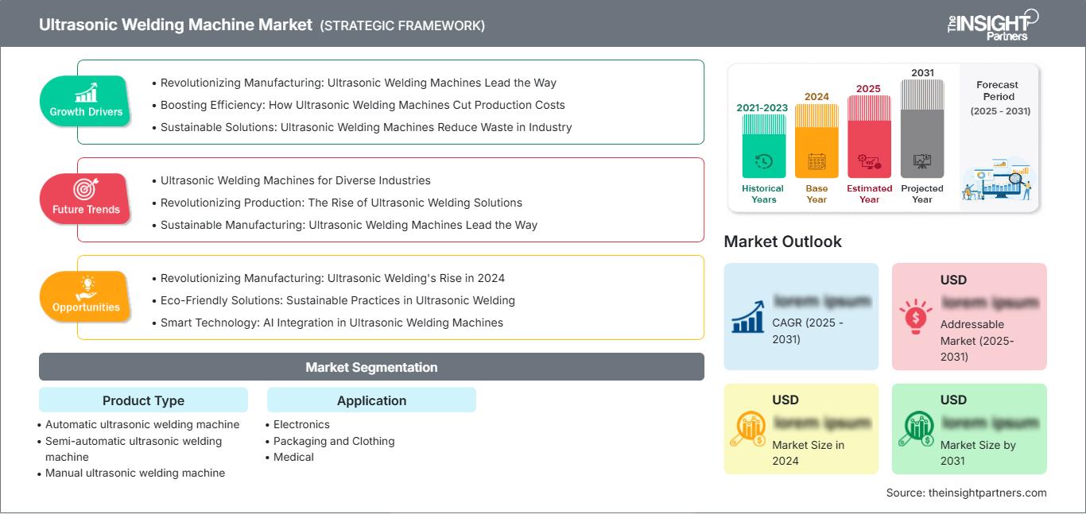Click the Historical Years clock icon
The width and height of the screenshot is (1086, 514).
coord(763,161)
